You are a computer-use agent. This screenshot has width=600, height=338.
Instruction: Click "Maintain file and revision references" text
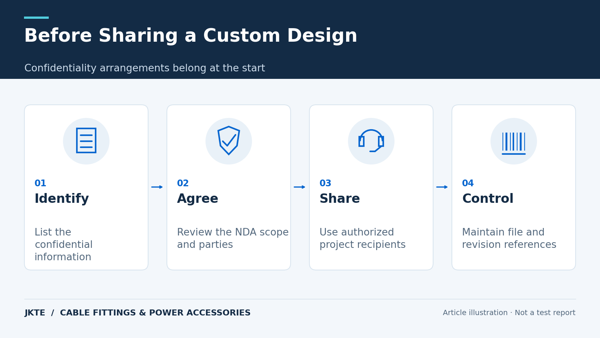(x=509, y=238)
